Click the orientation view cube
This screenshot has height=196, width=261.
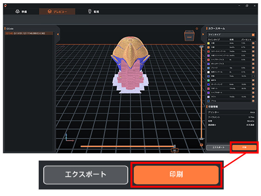(x=189, y=35)
